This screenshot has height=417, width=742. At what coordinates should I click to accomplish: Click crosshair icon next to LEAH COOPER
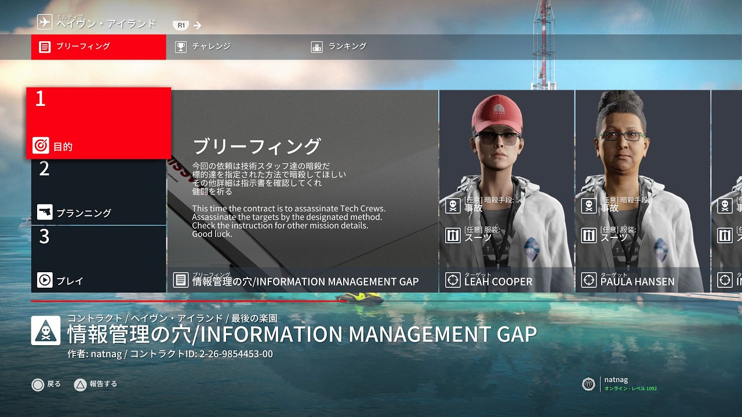click(x=453, y=280)
